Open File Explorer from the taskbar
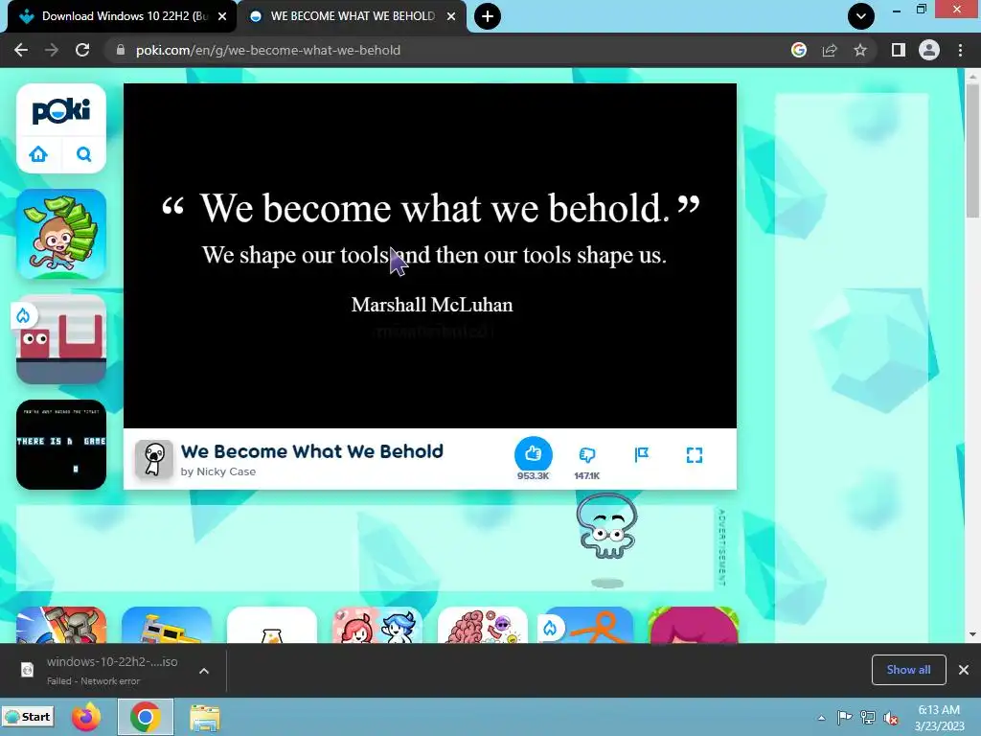Viewport: 981px width, 736px height. (x=205, y=717)
